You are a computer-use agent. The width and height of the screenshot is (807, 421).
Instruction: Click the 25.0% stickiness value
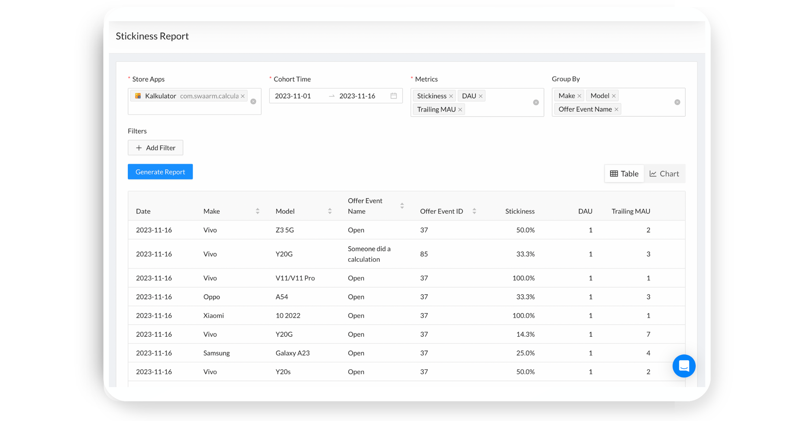[x=526, y=353]
